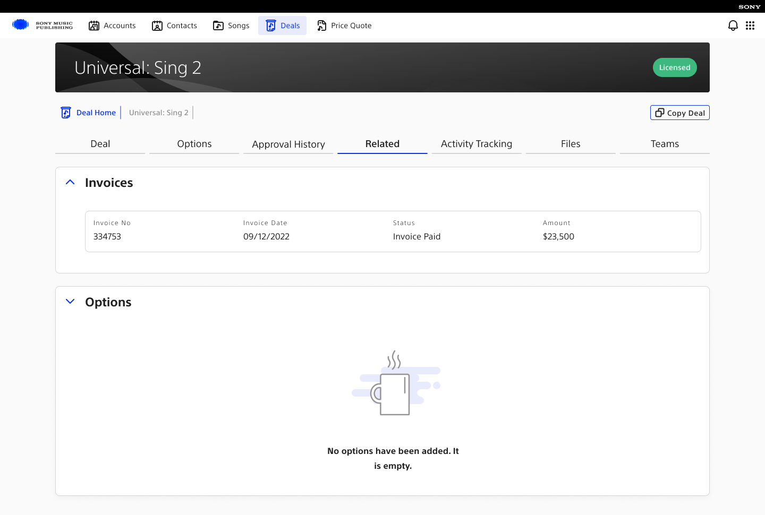Click the Price Quote icon
765x515 pixels.
(321, 25)
